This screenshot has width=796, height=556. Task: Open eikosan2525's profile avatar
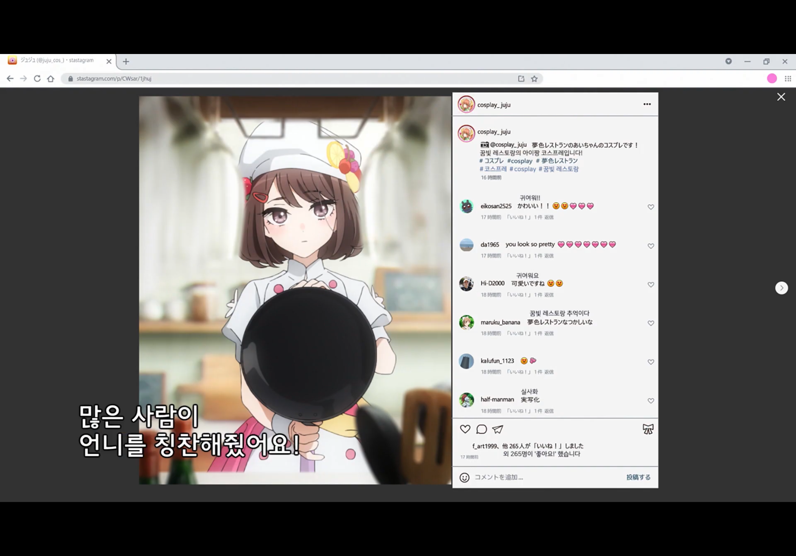coord(466,206)
